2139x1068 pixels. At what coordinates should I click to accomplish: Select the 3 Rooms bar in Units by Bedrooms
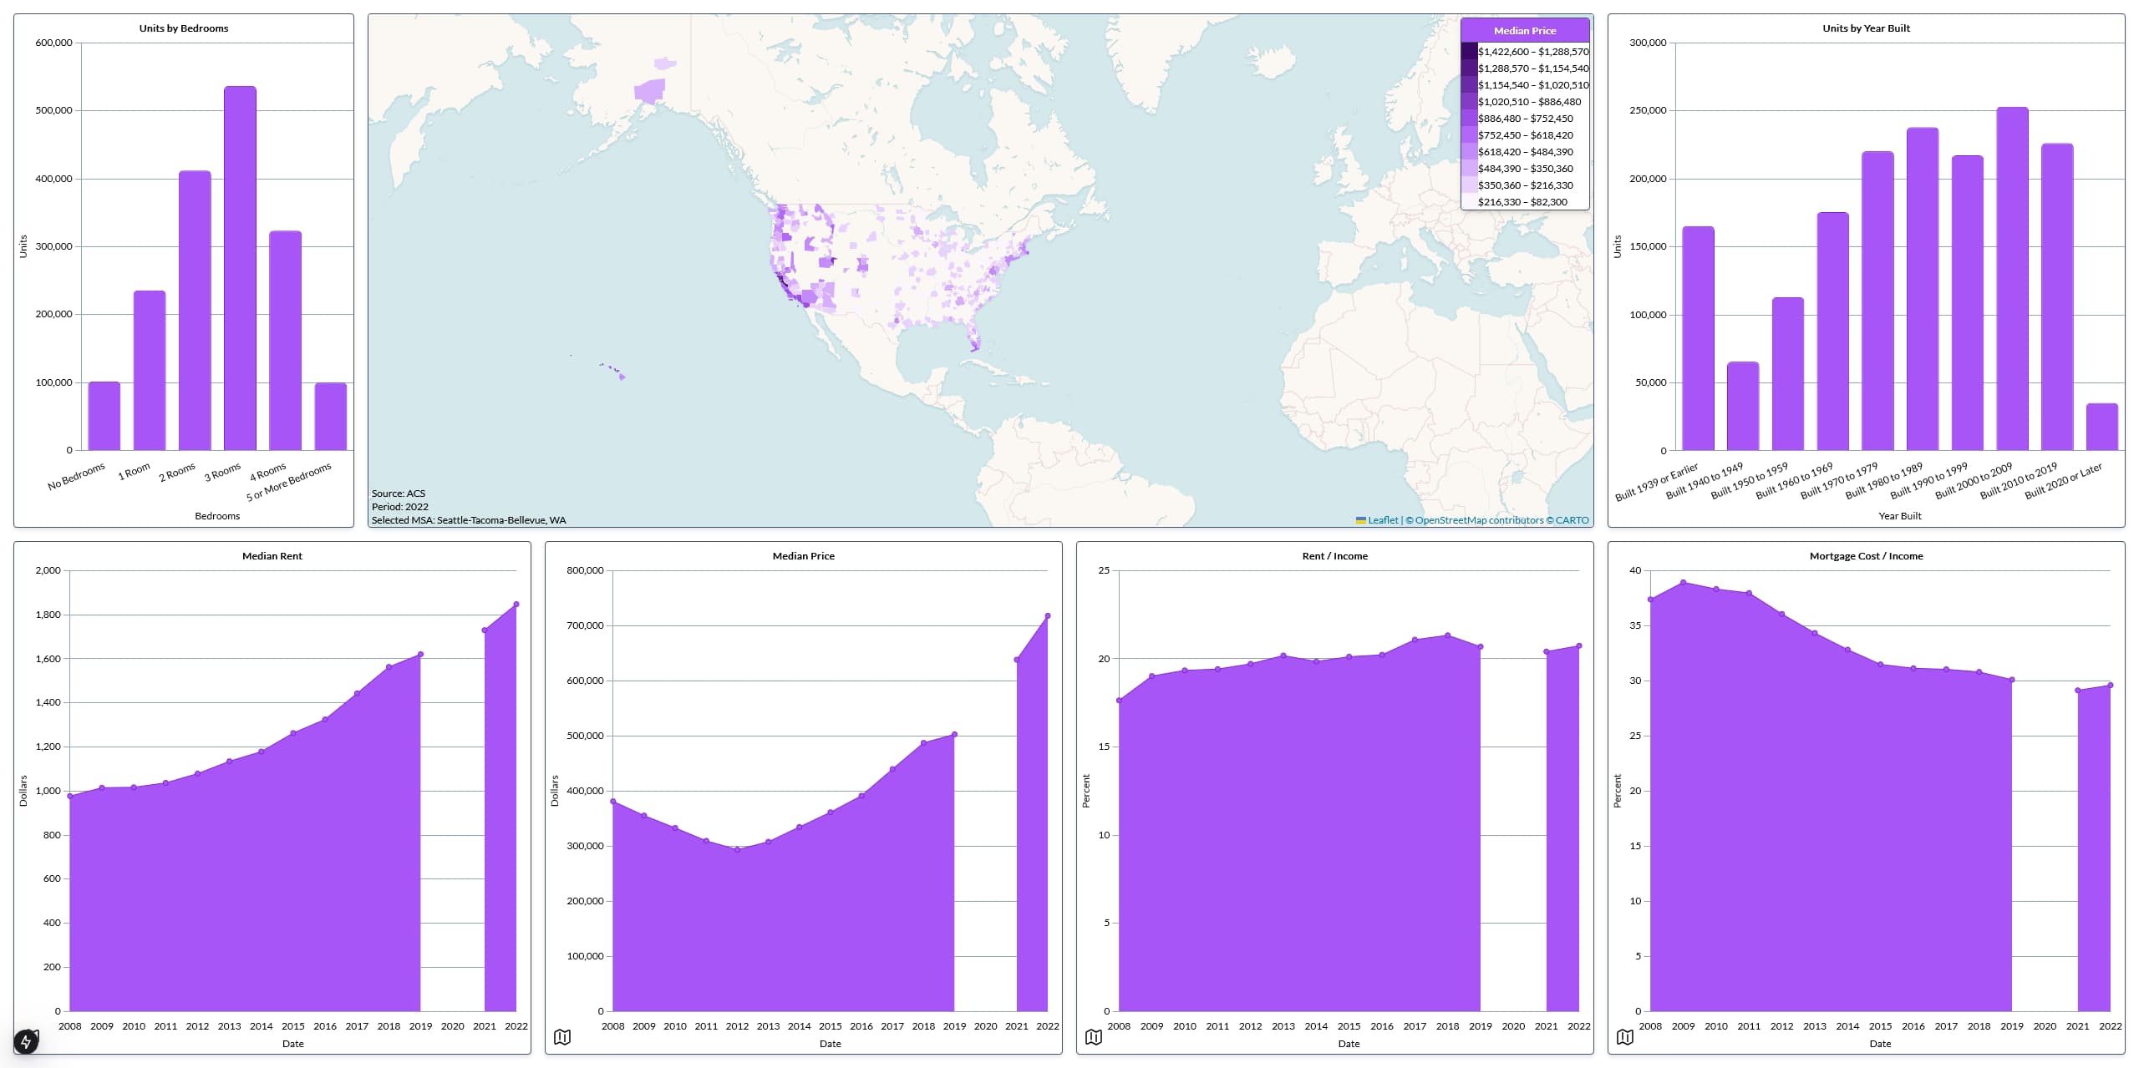point(240,268)
